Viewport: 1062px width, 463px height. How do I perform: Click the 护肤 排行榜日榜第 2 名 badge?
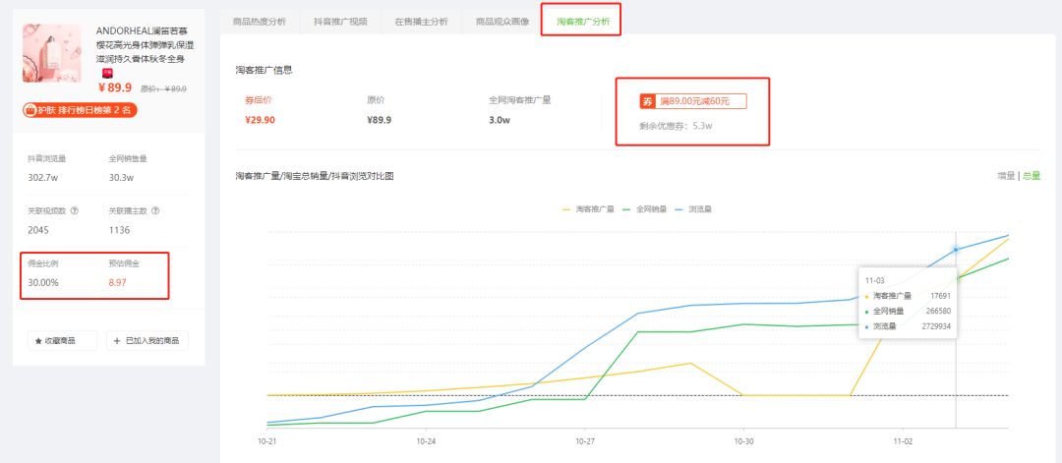80,110
